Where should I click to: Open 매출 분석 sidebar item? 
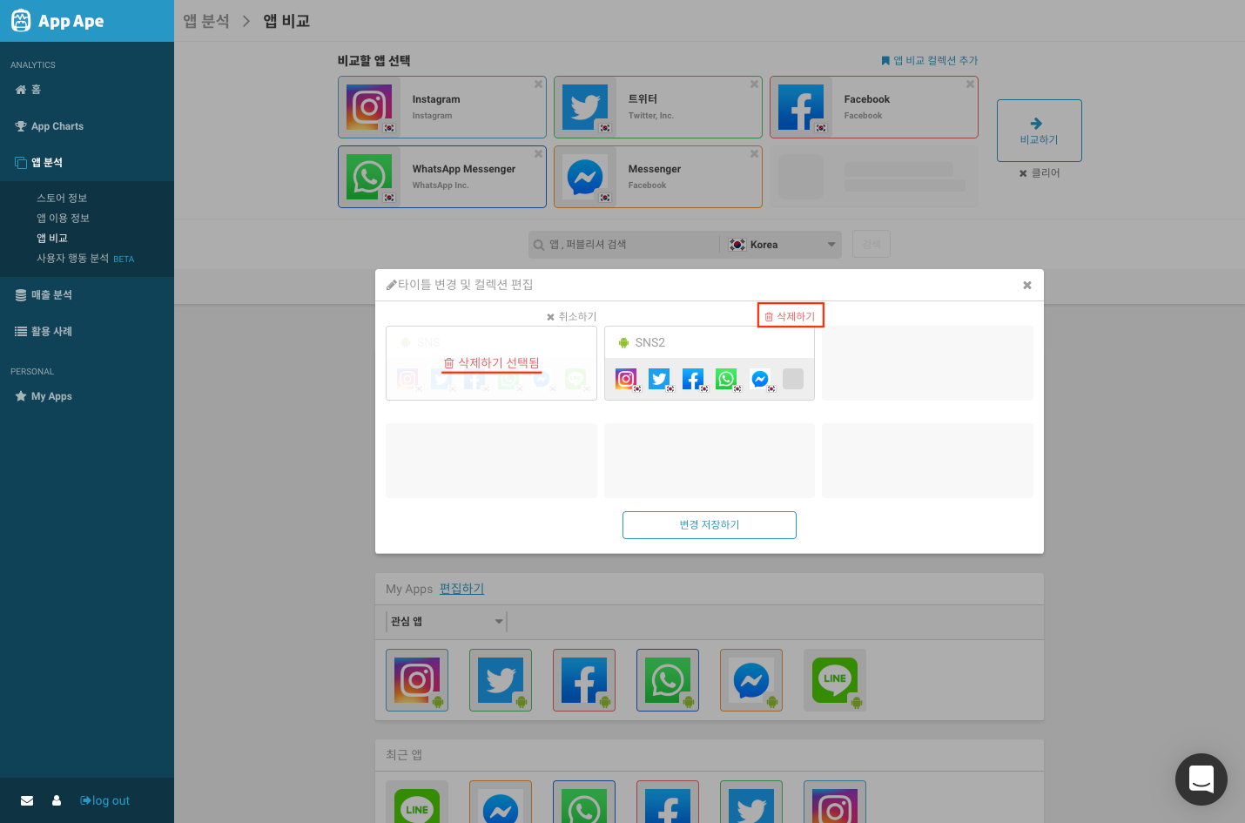coord(44,295)
